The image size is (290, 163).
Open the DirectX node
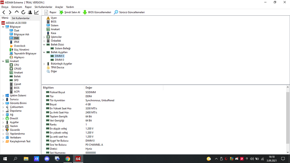coord(12,118)
